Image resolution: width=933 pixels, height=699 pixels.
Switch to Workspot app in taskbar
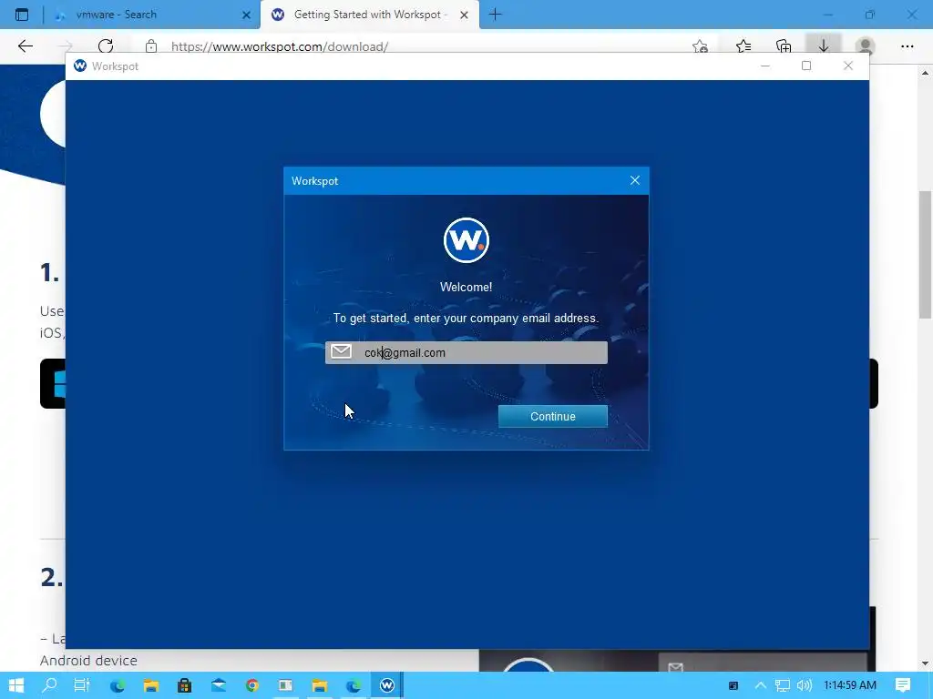point(387,685)
